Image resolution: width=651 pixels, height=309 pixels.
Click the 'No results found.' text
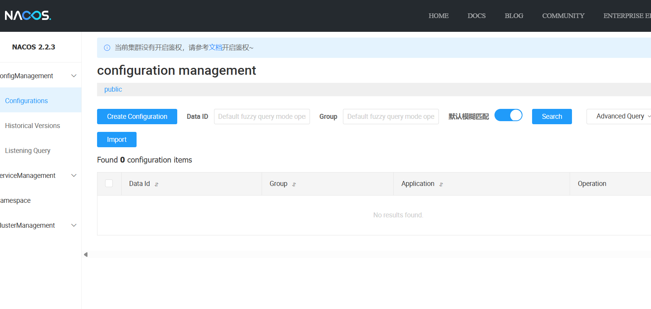[398, 215]
